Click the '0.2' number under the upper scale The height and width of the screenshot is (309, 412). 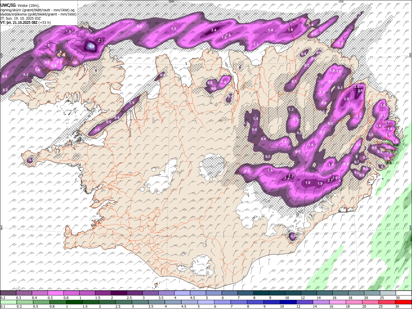click(x=3, y=298)
